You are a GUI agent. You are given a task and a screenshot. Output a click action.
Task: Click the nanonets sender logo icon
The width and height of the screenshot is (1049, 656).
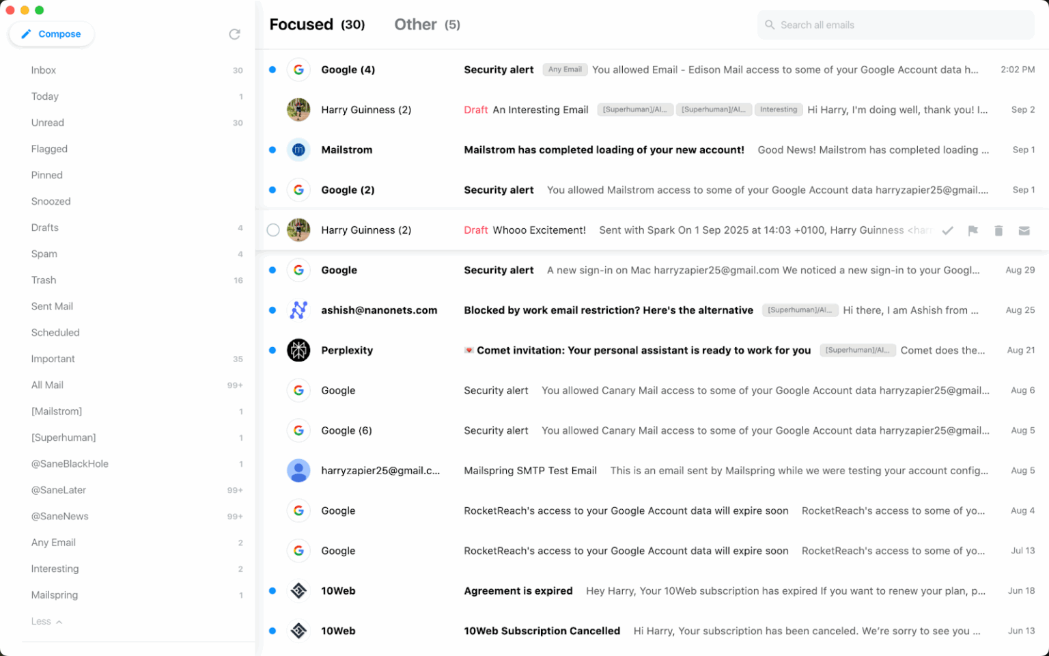pyautogui.click(x=298, y=310)
